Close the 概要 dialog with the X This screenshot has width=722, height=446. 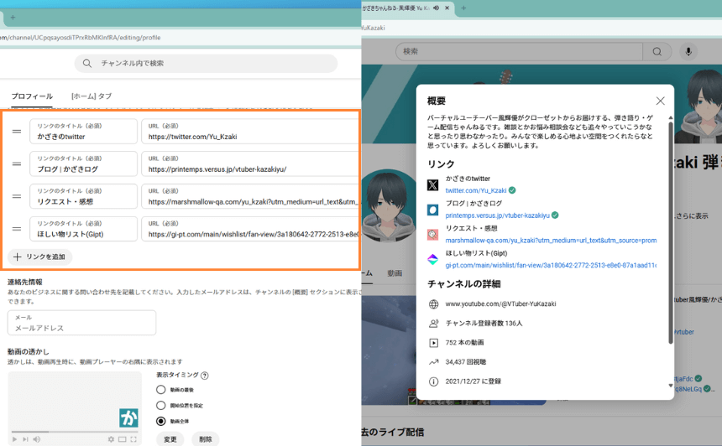661,101
